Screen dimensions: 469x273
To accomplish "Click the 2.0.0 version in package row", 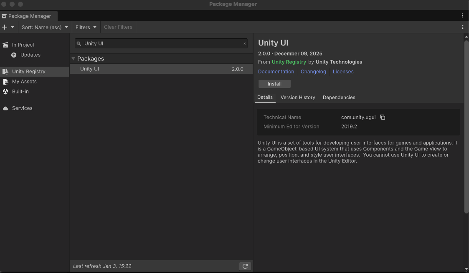I will tap(238, 69).
